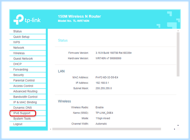This screenshot has height=140, width=190.
Task: Open Guest Network settings
Action: coord(23,58)
